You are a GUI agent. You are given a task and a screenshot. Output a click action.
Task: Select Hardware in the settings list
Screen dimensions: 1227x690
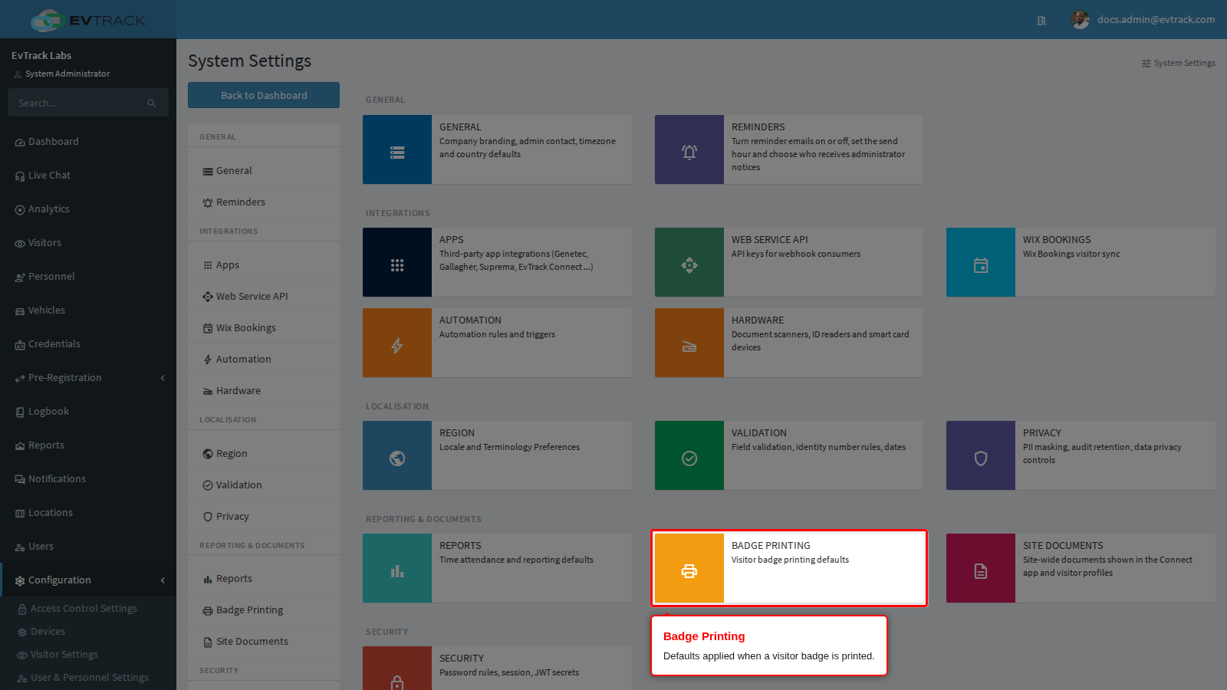click(x=264, y=391)
